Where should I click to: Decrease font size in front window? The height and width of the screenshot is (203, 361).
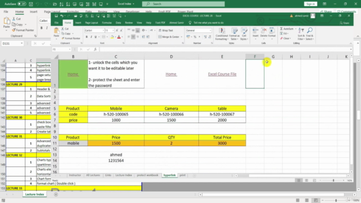click(x=121, y=30)
